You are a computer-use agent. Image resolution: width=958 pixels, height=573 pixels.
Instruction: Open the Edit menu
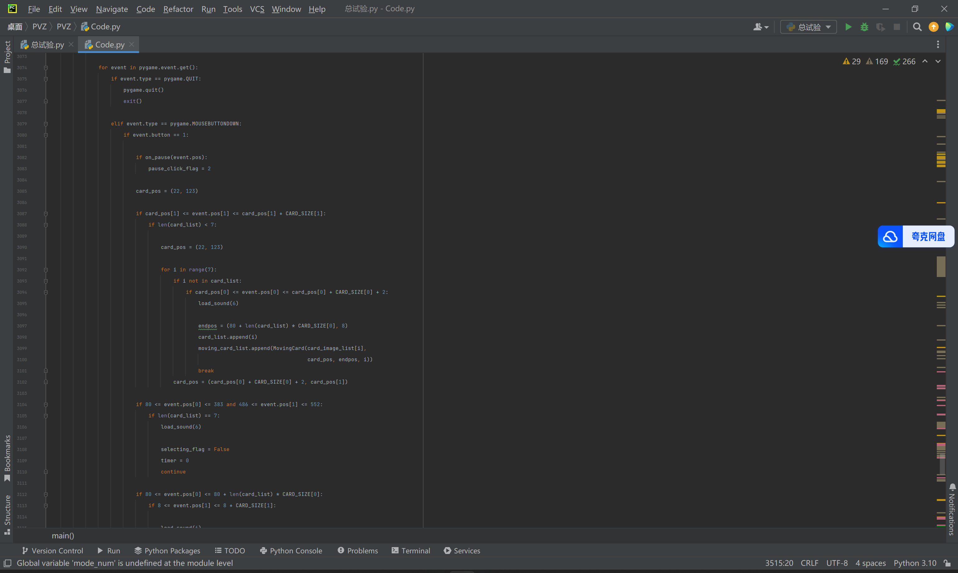[55, 9]
